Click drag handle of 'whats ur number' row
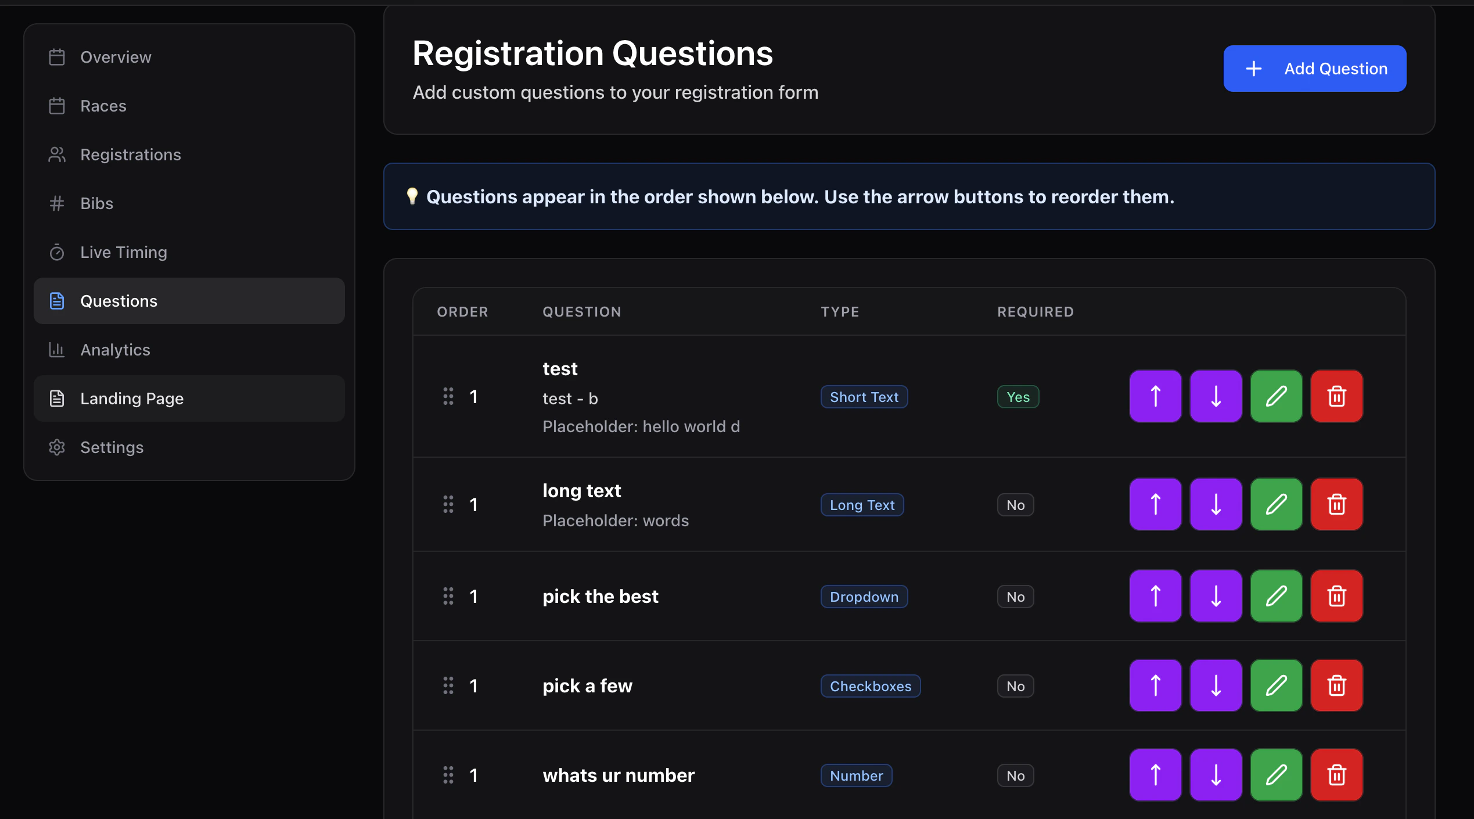This screenshot has width=1474, height=819. coord(448,775)
